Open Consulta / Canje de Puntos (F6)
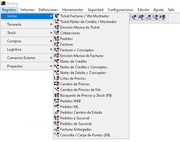This screenshot has width=180, height=142. 85,135
